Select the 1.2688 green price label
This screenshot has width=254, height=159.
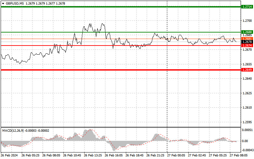click(x=247, y=32)
